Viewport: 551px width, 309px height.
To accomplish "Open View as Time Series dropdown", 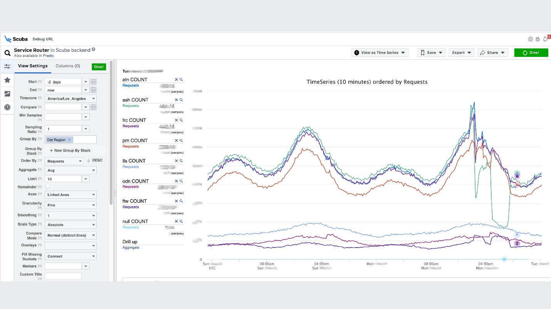I will pyautogui.click(x=380, y=53).
